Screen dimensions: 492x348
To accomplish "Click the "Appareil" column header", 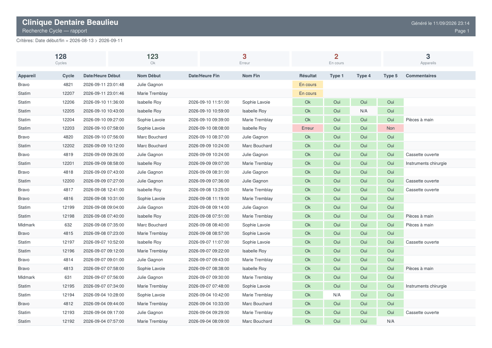I will [27, 76].
